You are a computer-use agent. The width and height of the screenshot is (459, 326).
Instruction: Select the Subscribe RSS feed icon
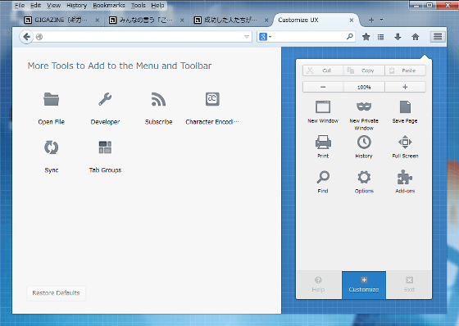158,99
